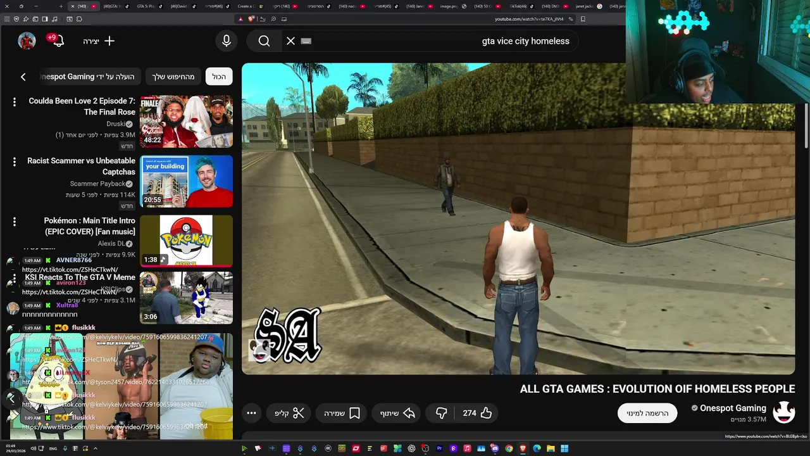Click the ENG language indicator in taskbar

pyautogui.click(x=53, y=448)
